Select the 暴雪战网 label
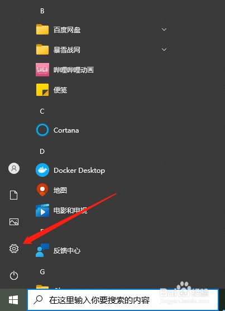225x311 pixels. pos(67,50)
